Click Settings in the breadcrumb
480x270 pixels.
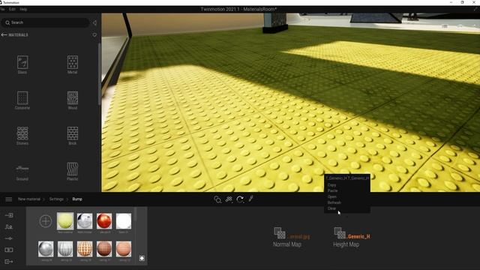[x=56, y=199]
